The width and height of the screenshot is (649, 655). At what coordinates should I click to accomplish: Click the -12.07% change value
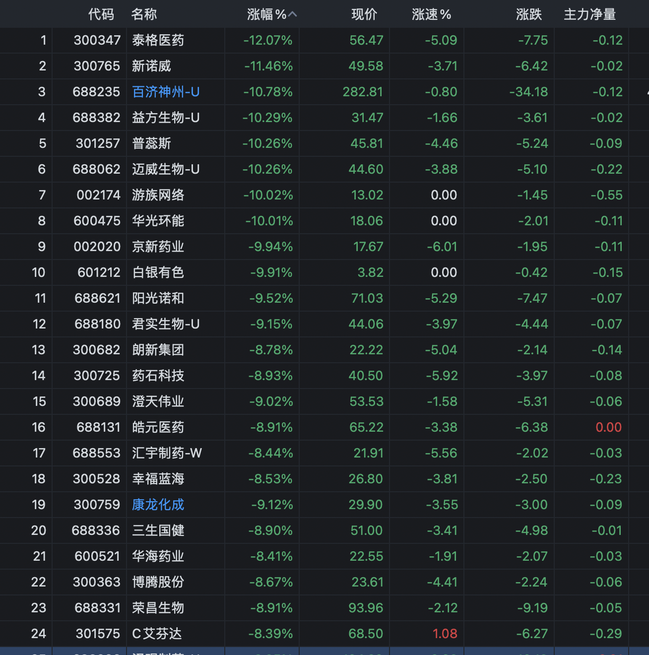click(x=268, y=40)
